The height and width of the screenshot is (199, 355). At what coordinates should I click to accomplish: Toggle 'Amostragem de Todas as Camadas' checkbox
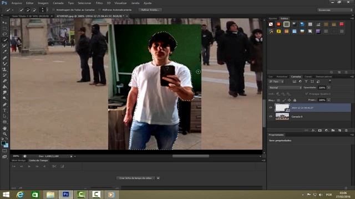pyautogui.click(x=54, y=10)
